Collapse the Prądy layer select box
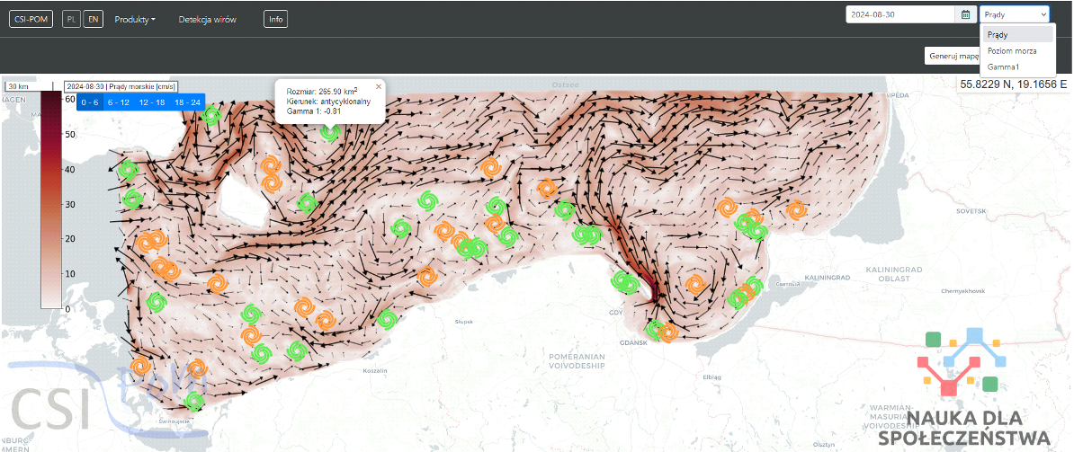 1015,14
